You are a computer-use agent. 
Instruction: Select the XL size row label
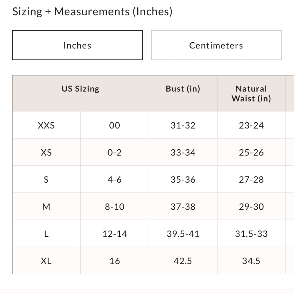[46, 260]
